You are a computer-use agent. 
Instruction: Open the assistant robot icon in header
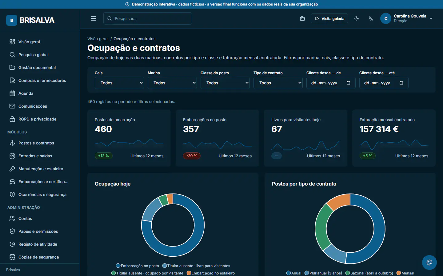coord(302,18)
